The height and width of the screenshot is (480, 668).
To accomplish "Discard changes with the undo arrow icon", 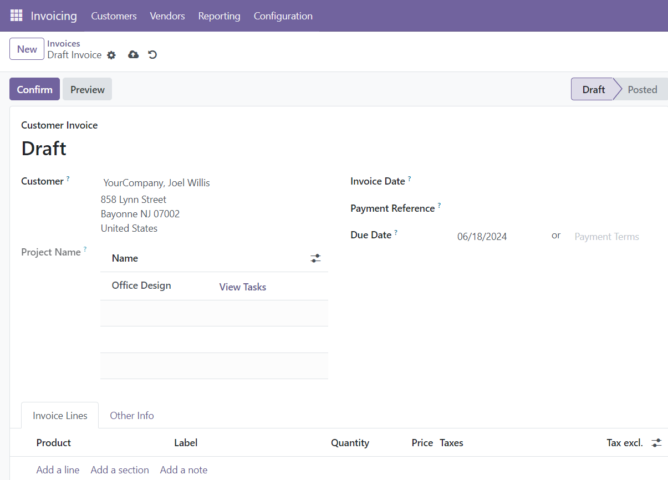I will 152,54.
